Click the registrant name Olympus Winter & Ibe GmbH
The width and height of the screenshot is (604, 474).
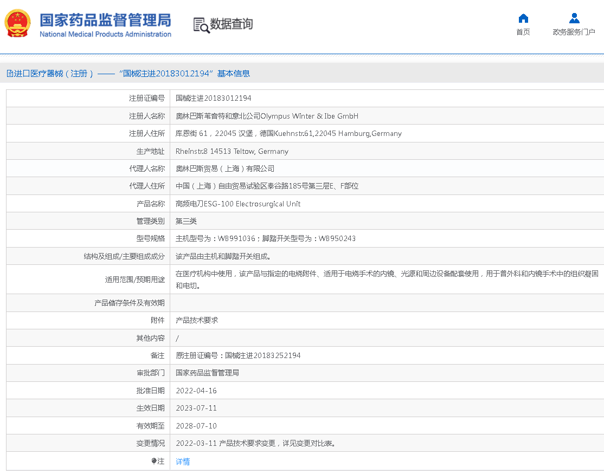(267, 116)
